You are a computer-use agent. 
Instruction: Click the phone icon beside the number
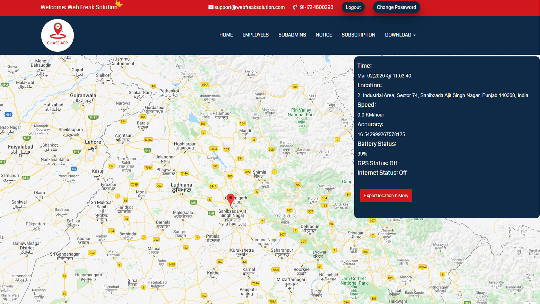[295, 7]
